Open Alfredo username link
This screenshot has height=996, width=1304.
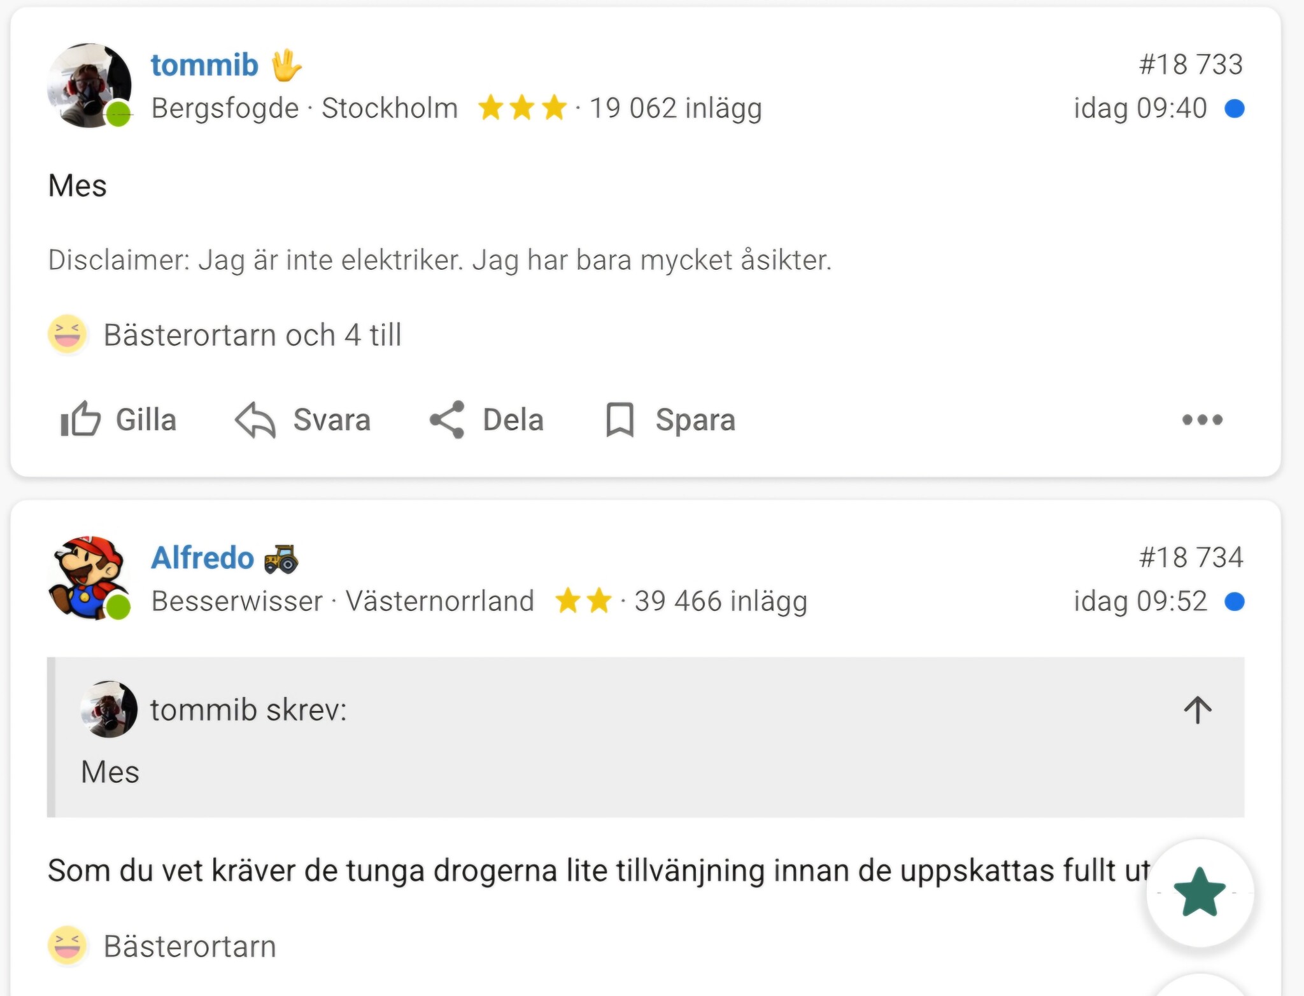(202, 558)
